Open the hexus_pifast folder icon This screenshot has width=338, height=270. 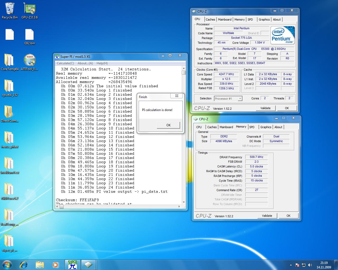pos(10,140)
